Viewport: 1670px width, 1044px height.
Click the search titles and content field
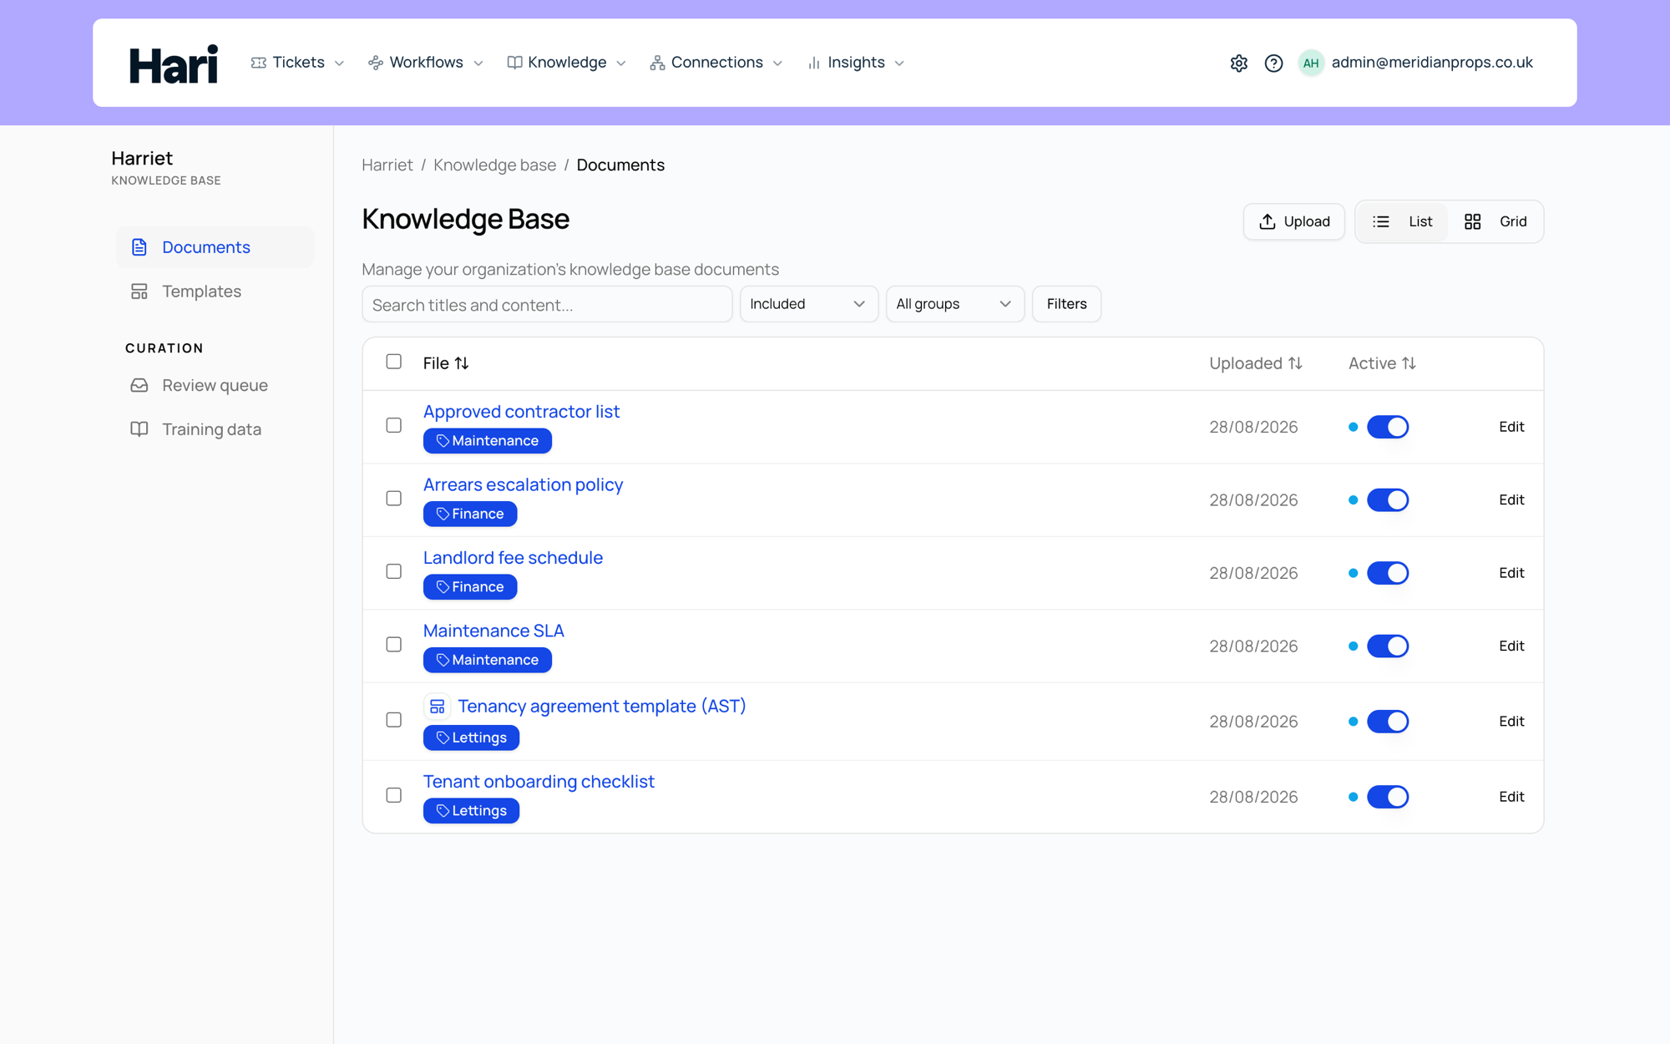pyautogui.click(x=547, y=304)
